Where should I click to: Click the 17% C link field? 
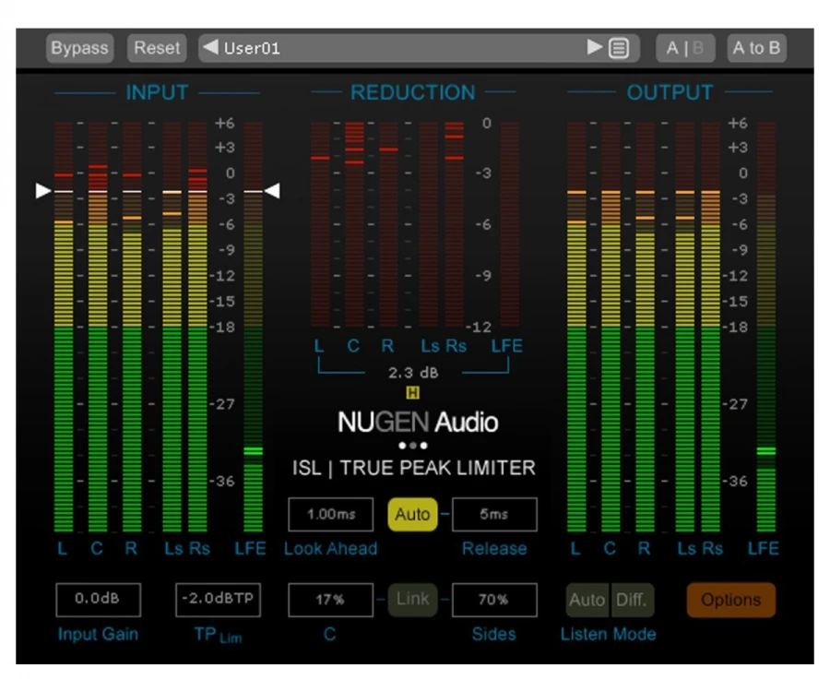coord(331,600)
